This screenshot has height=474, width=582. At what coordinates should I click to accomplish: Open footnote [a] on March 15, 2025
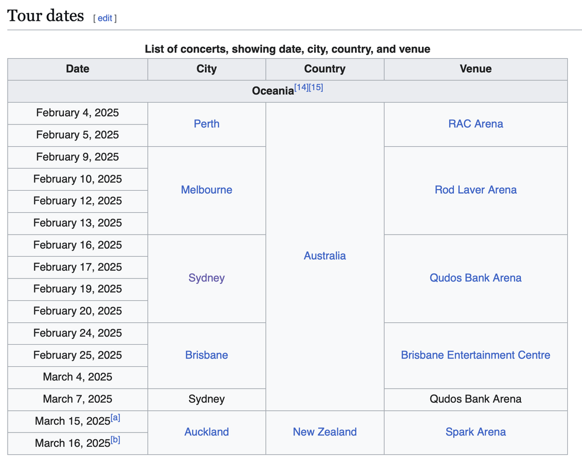click(116, 418)
